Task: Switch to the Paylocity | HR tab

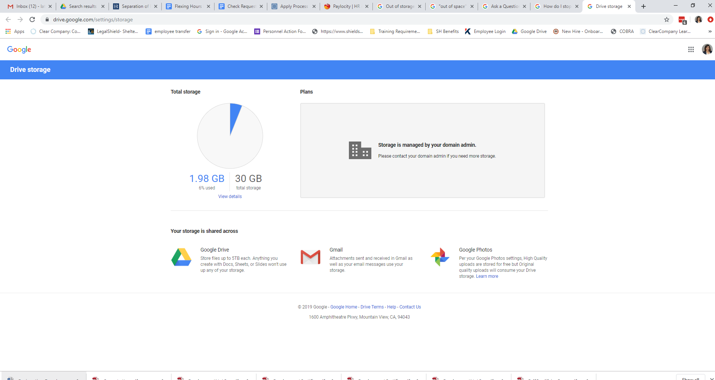Action: [x=343, y=6]
